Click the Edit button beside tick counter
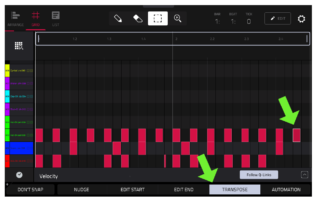The width and height of the screenshot is (317, 202). [278, 18]
